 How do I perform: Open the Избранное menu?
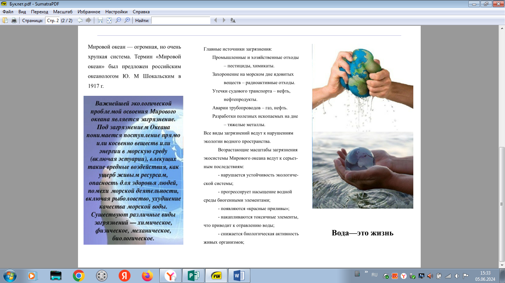(89, 12)
